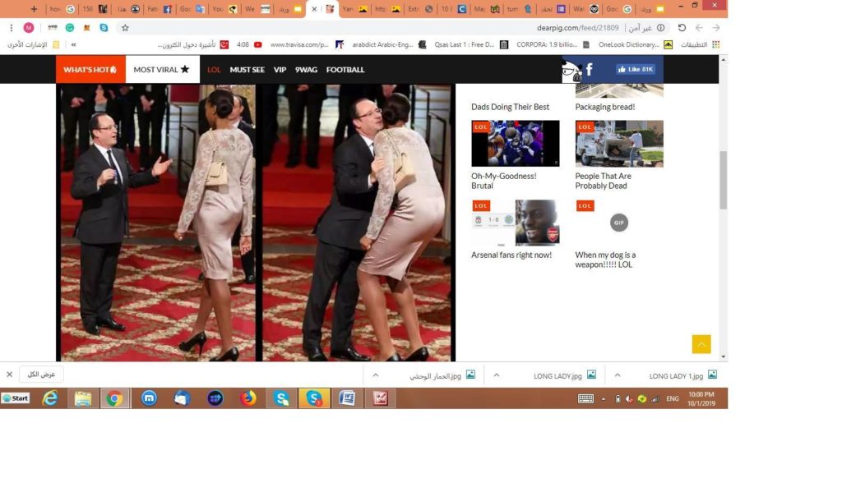Click the 'Oh-My-Goodness! Brutal' thumbnail
Viewport: 842px width, 492px height.
[515, 144]
